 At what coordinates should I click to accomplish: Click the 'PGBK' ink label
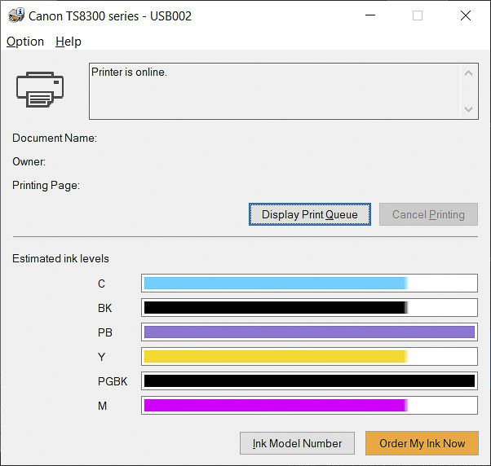(x=113, y=381)
